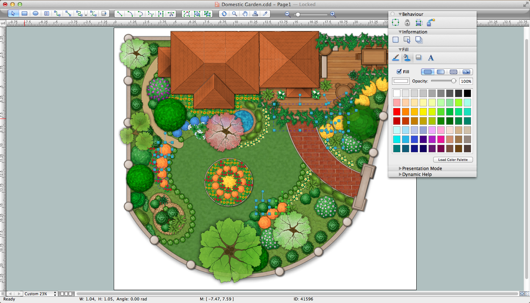Screen dimensions: 530x303
Task: Select the stamp clone tool
Action: (255, 14)
